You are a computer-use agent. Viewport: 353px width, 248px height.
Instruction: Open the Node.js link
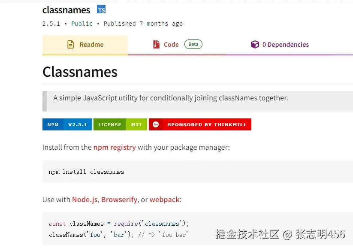point(84,200)
